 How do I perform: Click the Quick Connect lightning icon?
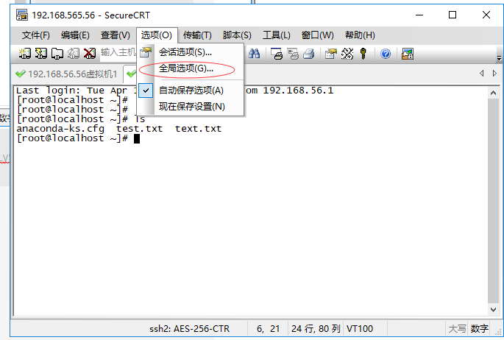[40, 53]
